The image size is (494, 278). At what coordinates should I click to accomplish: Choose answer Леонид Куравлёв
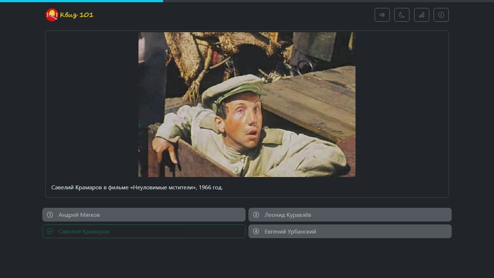click(350, 215)
